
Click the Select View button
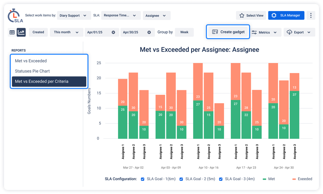[x=251, y=16]
